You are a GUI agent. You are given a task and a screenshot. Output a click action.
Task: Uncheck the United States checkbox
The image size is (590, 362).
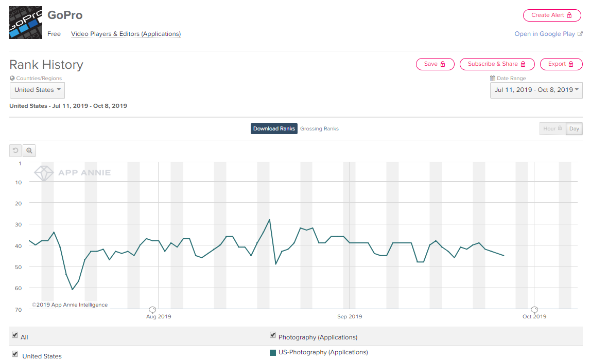[x=15, y=354]
